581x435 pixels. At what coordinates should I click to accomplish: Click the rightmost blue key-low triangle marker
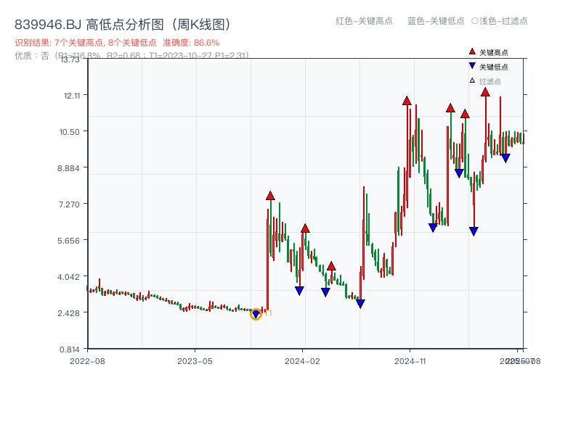505,158
